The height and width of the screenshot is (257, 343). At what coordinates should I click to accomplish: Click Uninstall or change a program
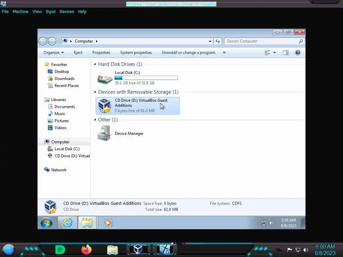[x=189, y=53]
